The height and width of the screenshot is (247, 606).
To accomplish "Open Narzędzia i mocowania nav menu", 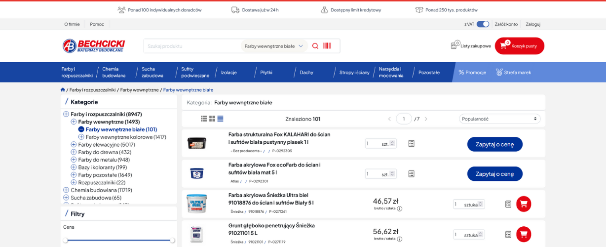I will click(391, 72).
